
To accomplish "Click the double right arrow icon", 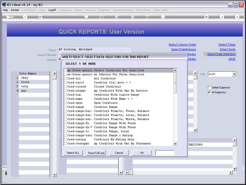I will [x=132, y=17].
